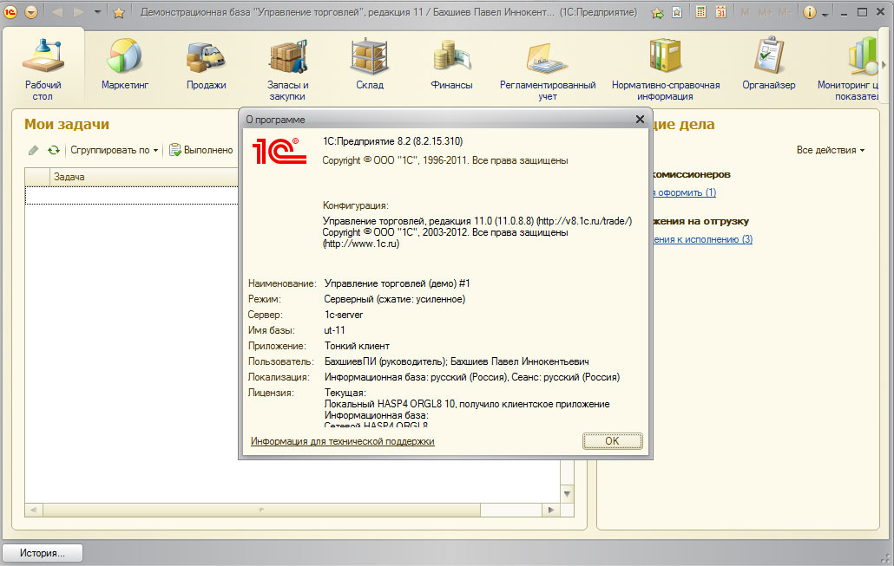The width and height of the screenshot is (894, 566).
Task: Open the Продажи section
Action: click(x=206, y=64)
